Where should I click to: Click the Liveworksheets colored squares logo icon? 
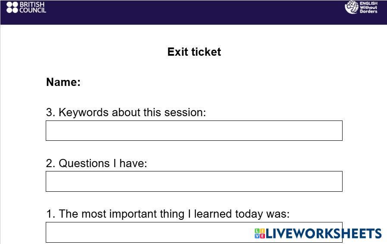click(260, 234)
